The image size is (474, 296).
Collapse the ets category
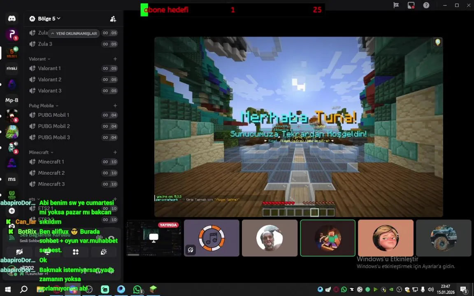[34, 199]
